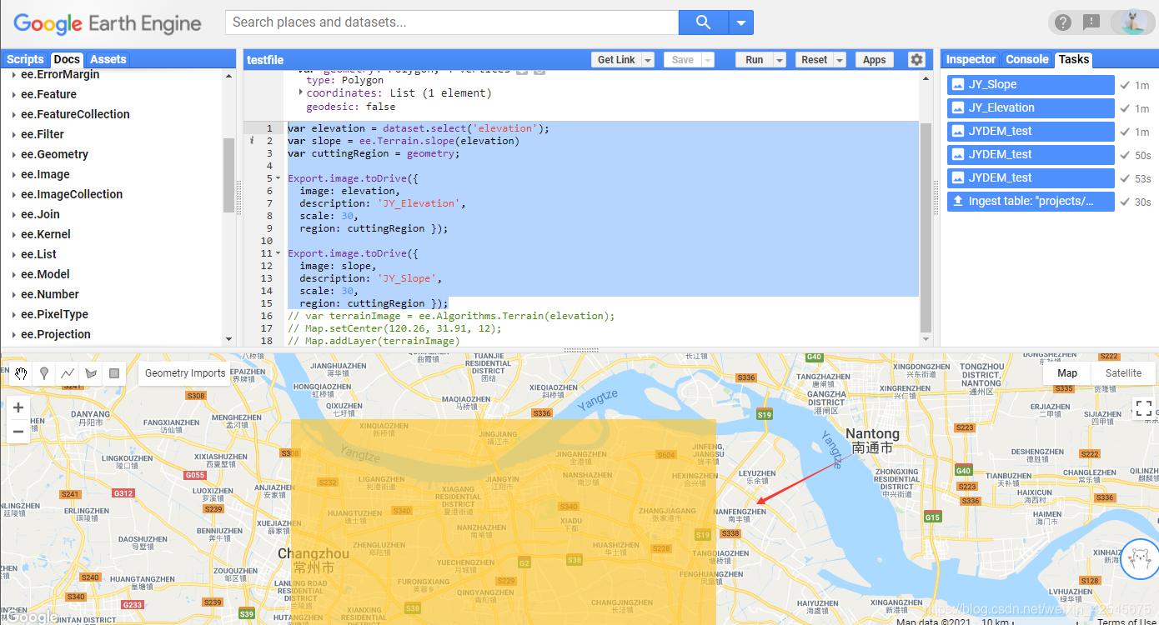Select the draw line tool
This screenshot has height=625, width=1159.
68,373
